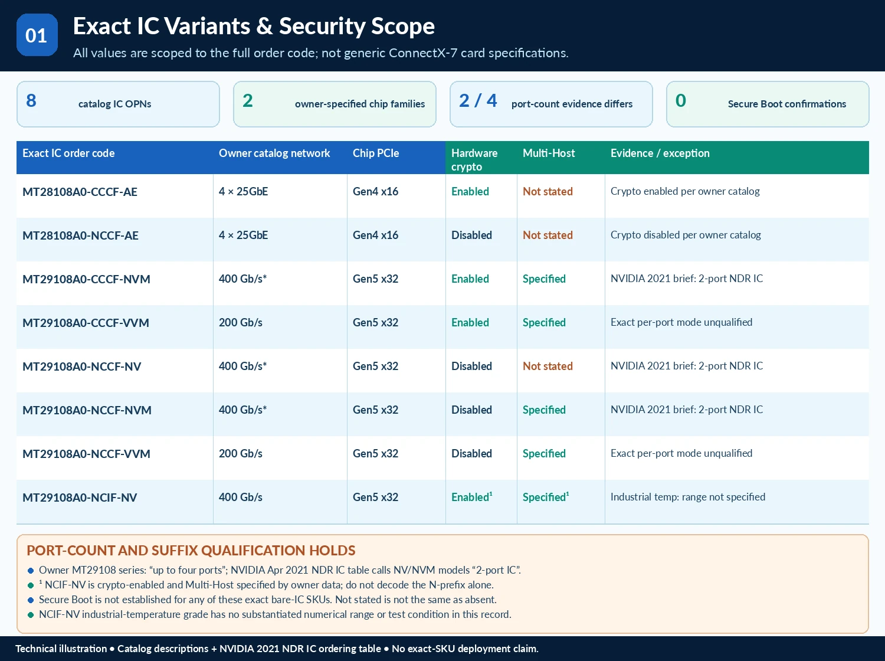Click the subtitle about full order code scoping
The height and width of the screenshot is (661, 885).
point(321,53)
